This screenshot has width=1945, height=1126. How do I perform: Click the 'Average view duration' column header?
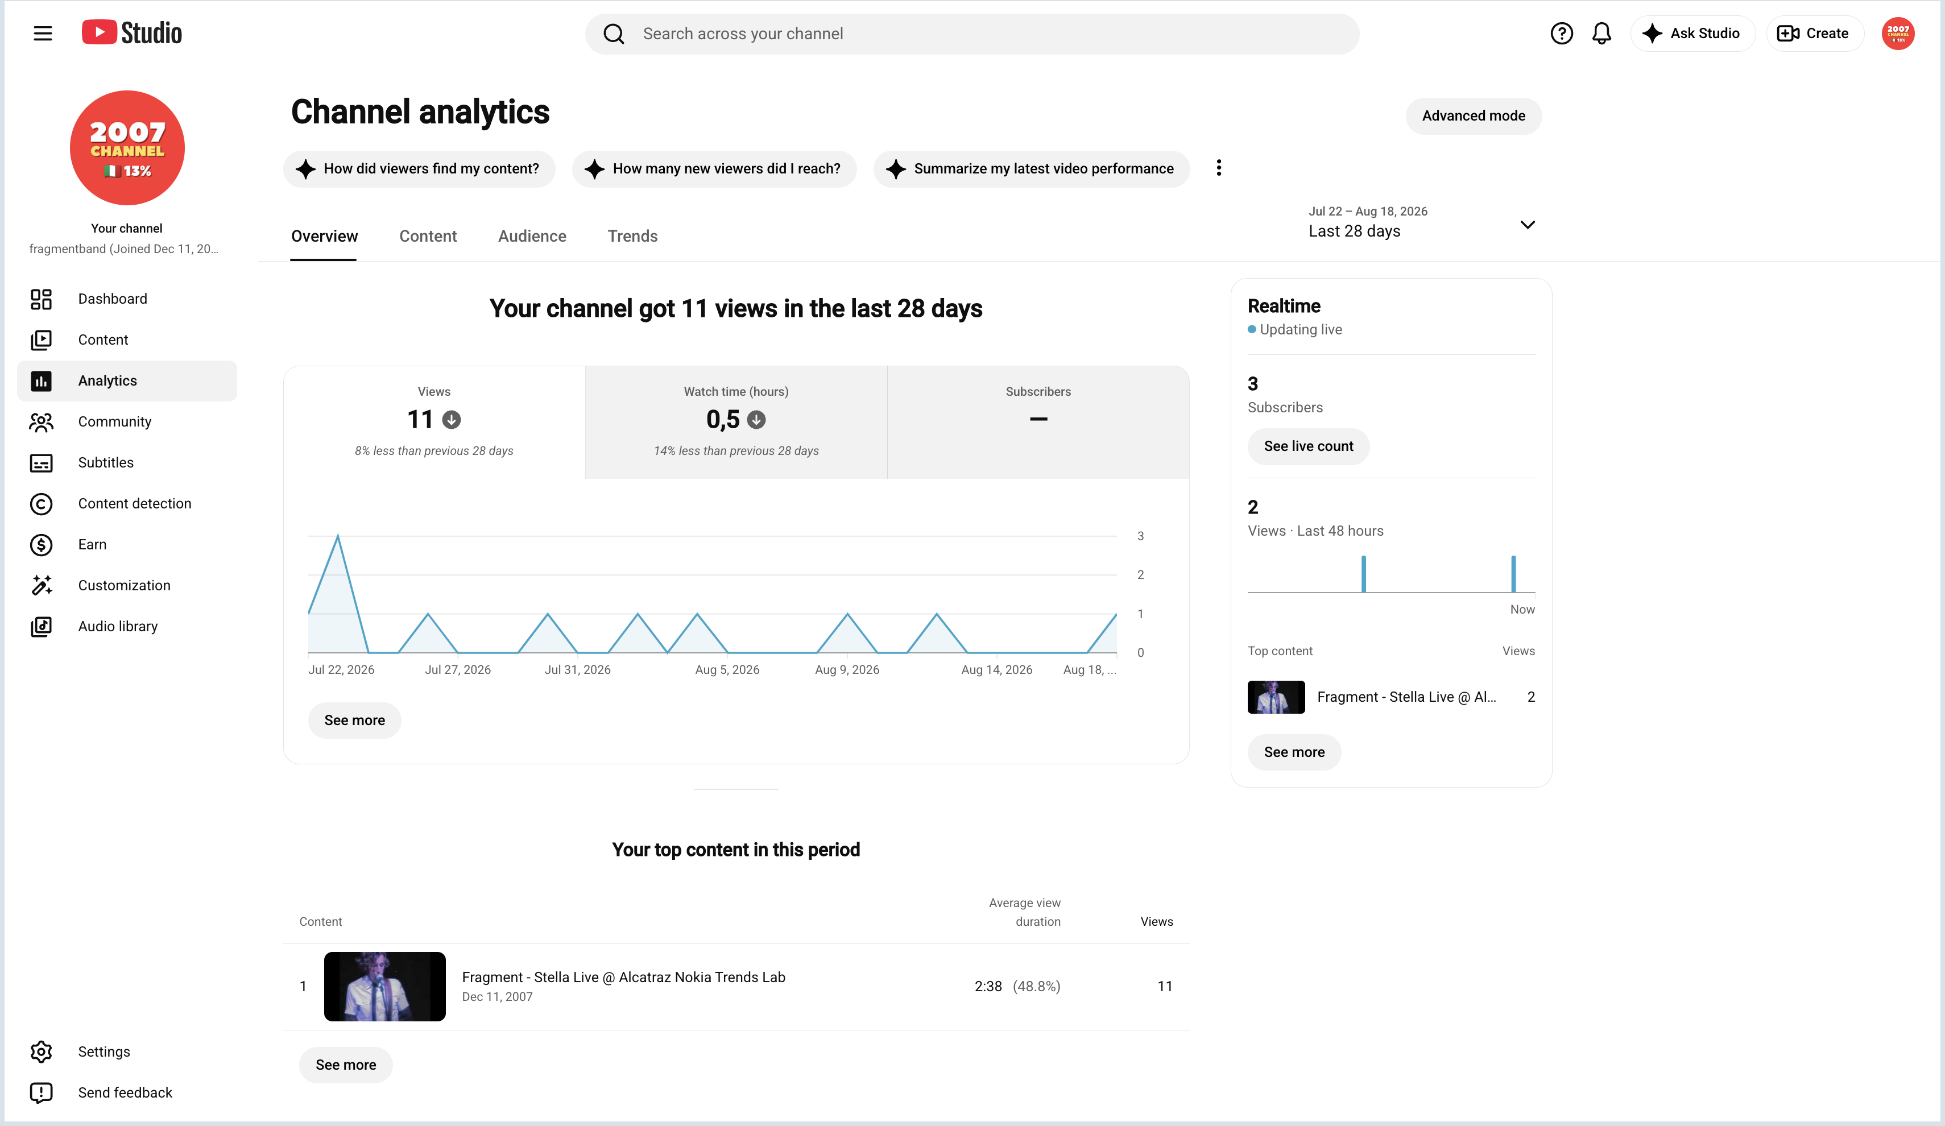1024,912
